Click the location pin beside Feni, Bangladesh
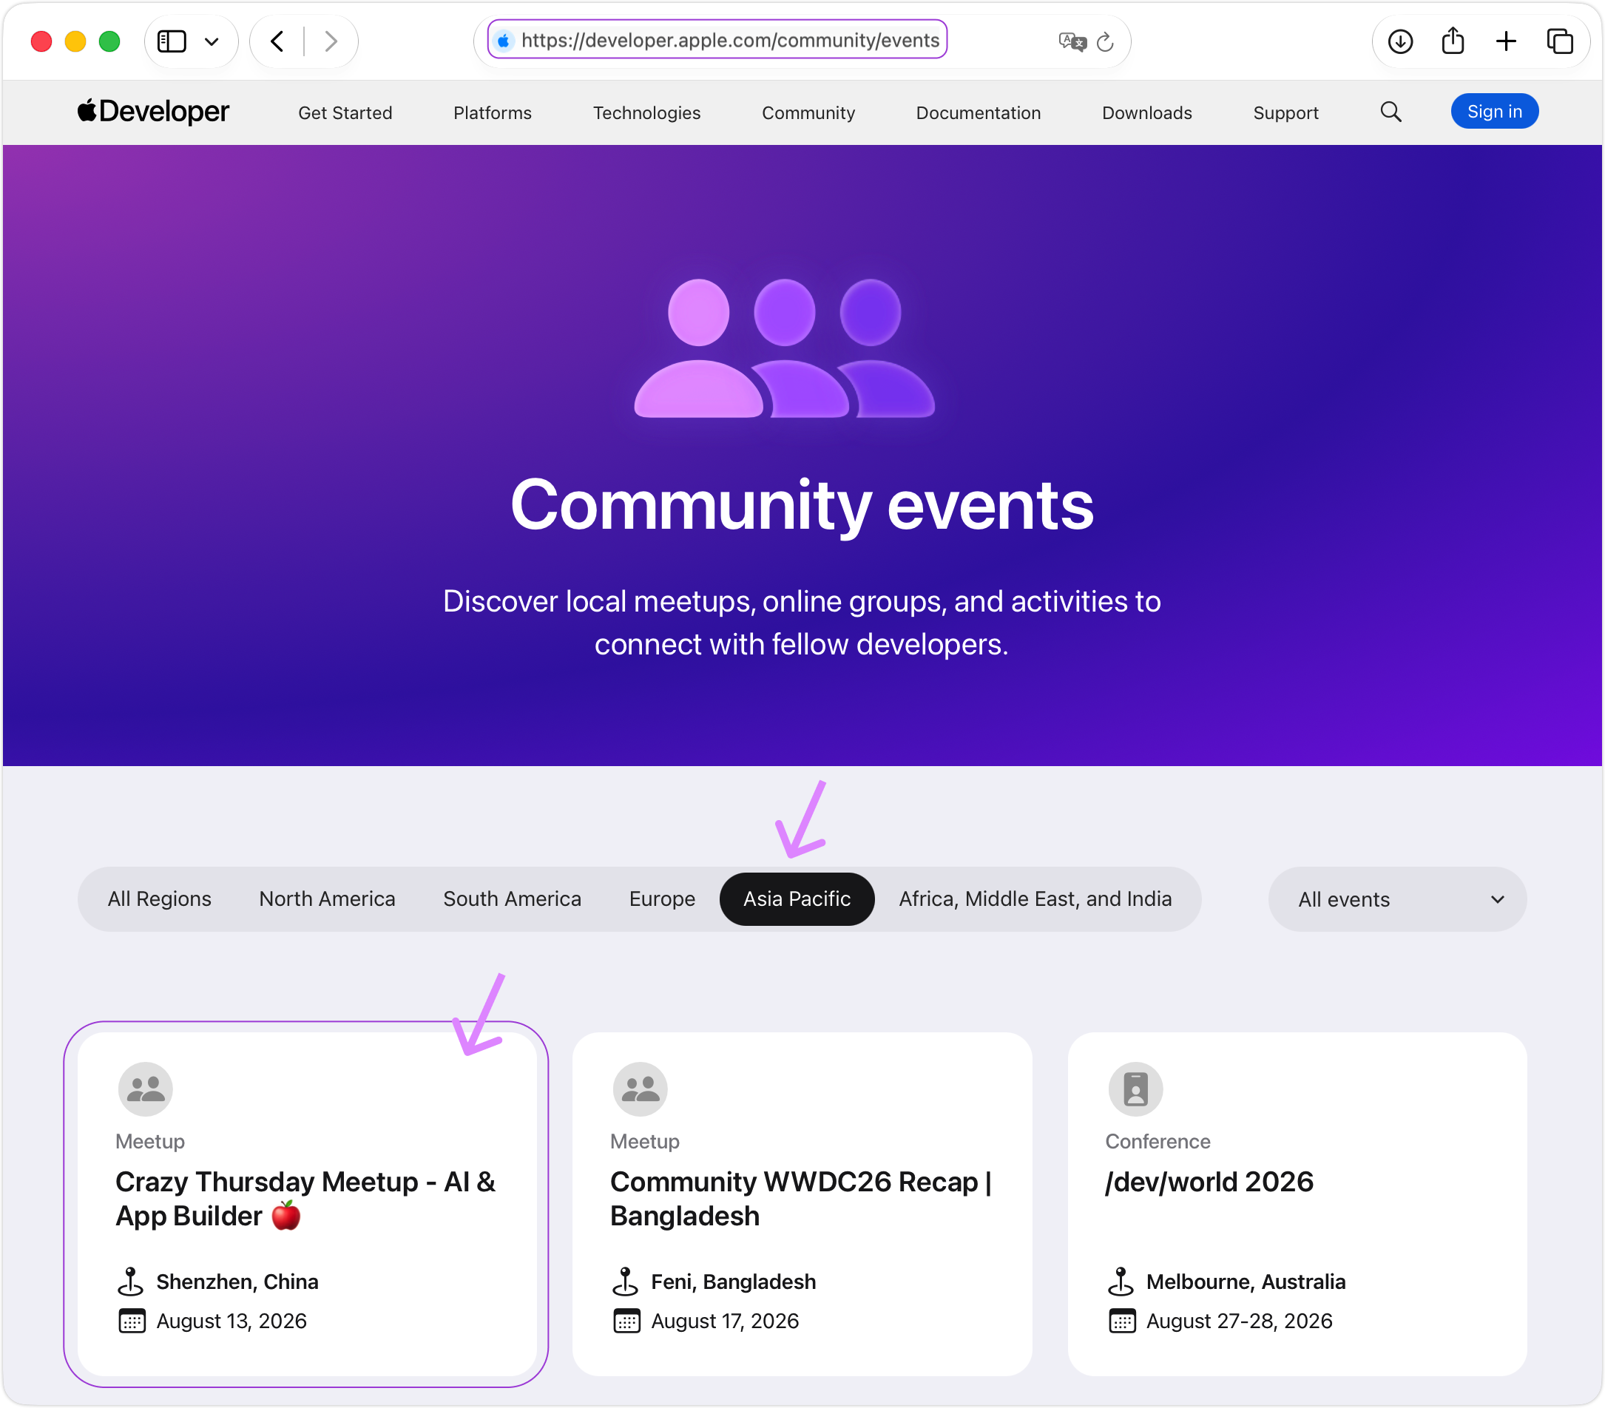The image size is (1605, 1408). coord(625,1281)
